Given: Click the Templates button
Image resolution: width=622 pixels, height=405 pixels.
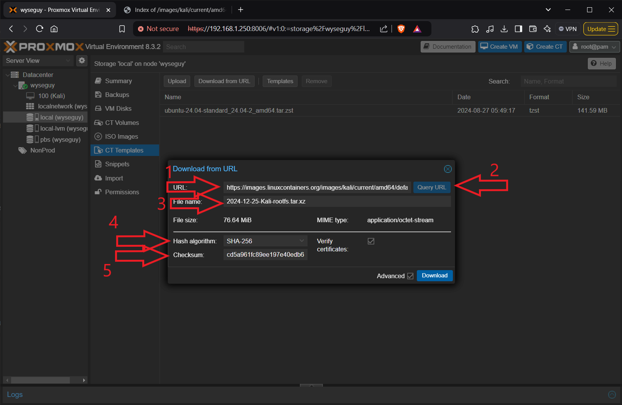Looking at the screenshot, I should [280, 81].
